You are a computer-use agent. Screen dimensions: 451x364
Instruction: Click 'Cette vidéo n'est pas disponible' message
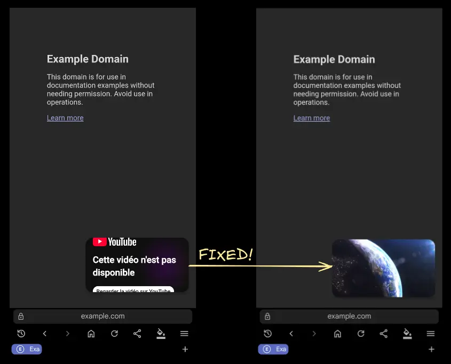134,266
